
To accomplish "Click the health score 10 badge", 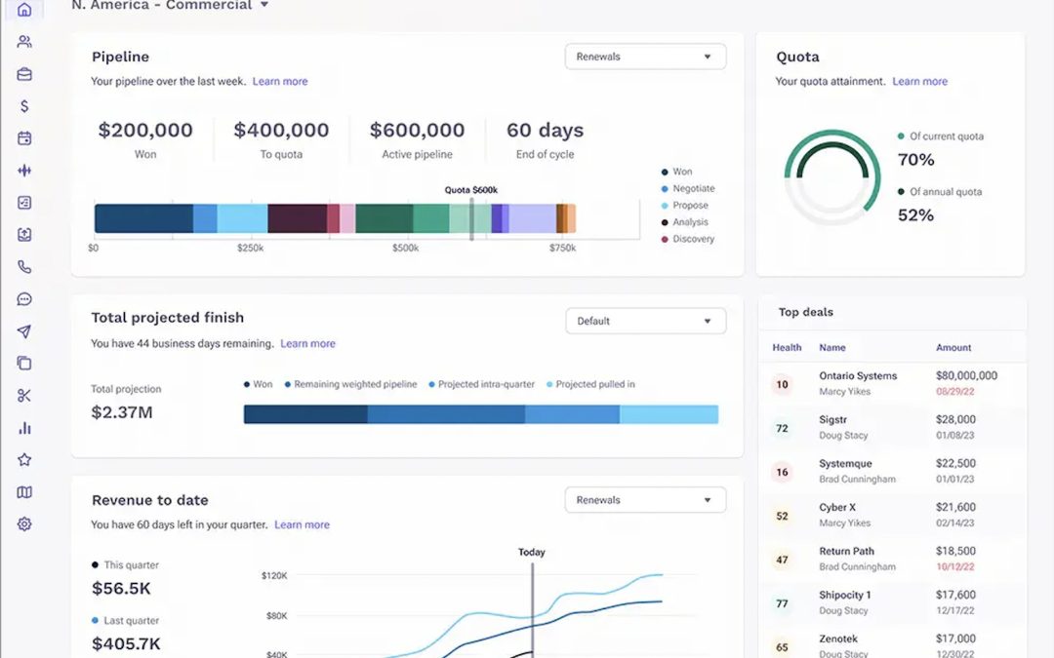I will [782, 385].
